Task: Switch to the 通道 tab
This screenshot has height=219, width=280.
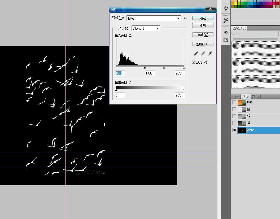Action: point(246,97)
